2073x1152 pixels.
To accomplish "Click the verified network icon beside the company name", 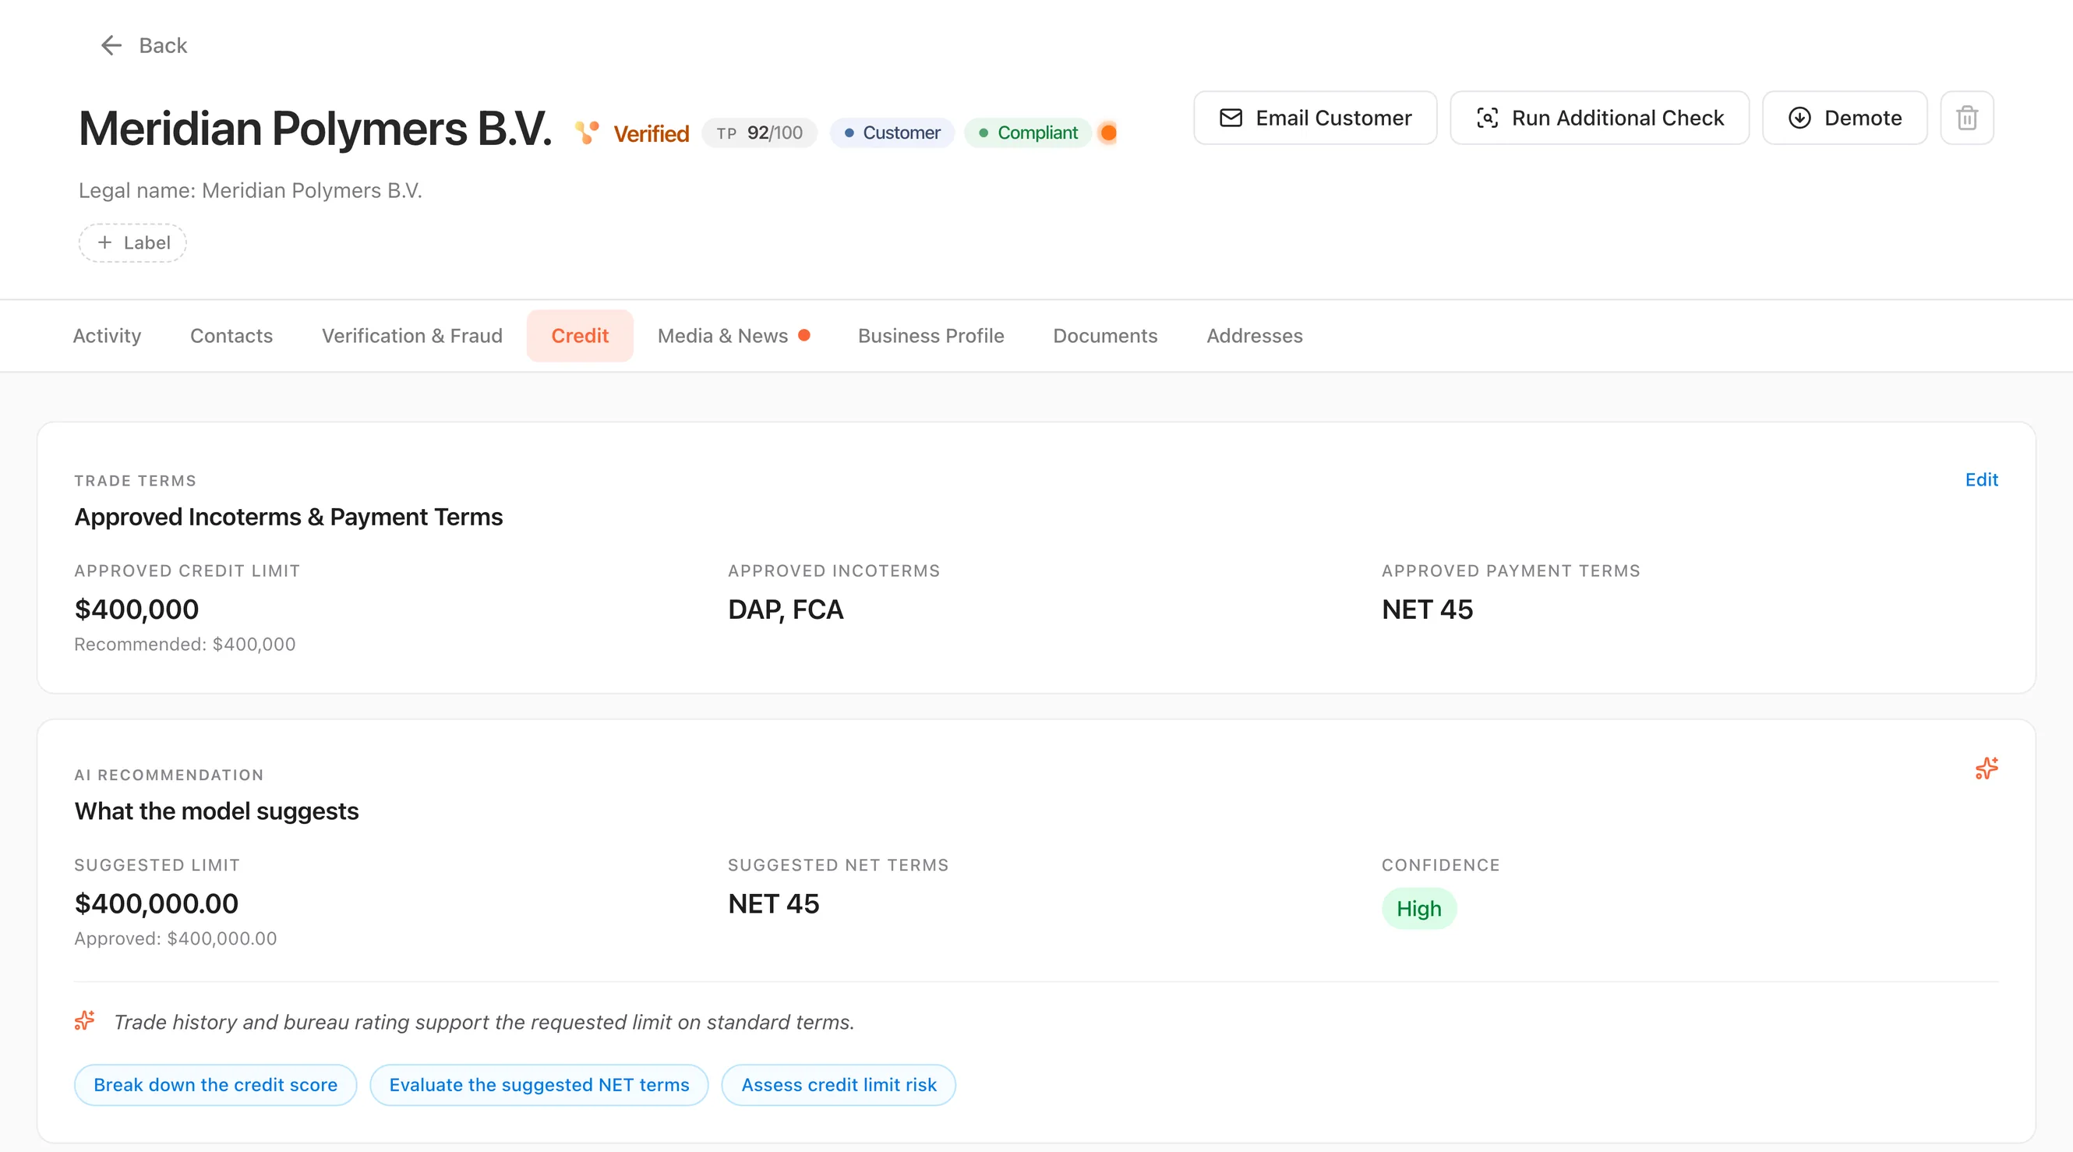I will point(587,132).
